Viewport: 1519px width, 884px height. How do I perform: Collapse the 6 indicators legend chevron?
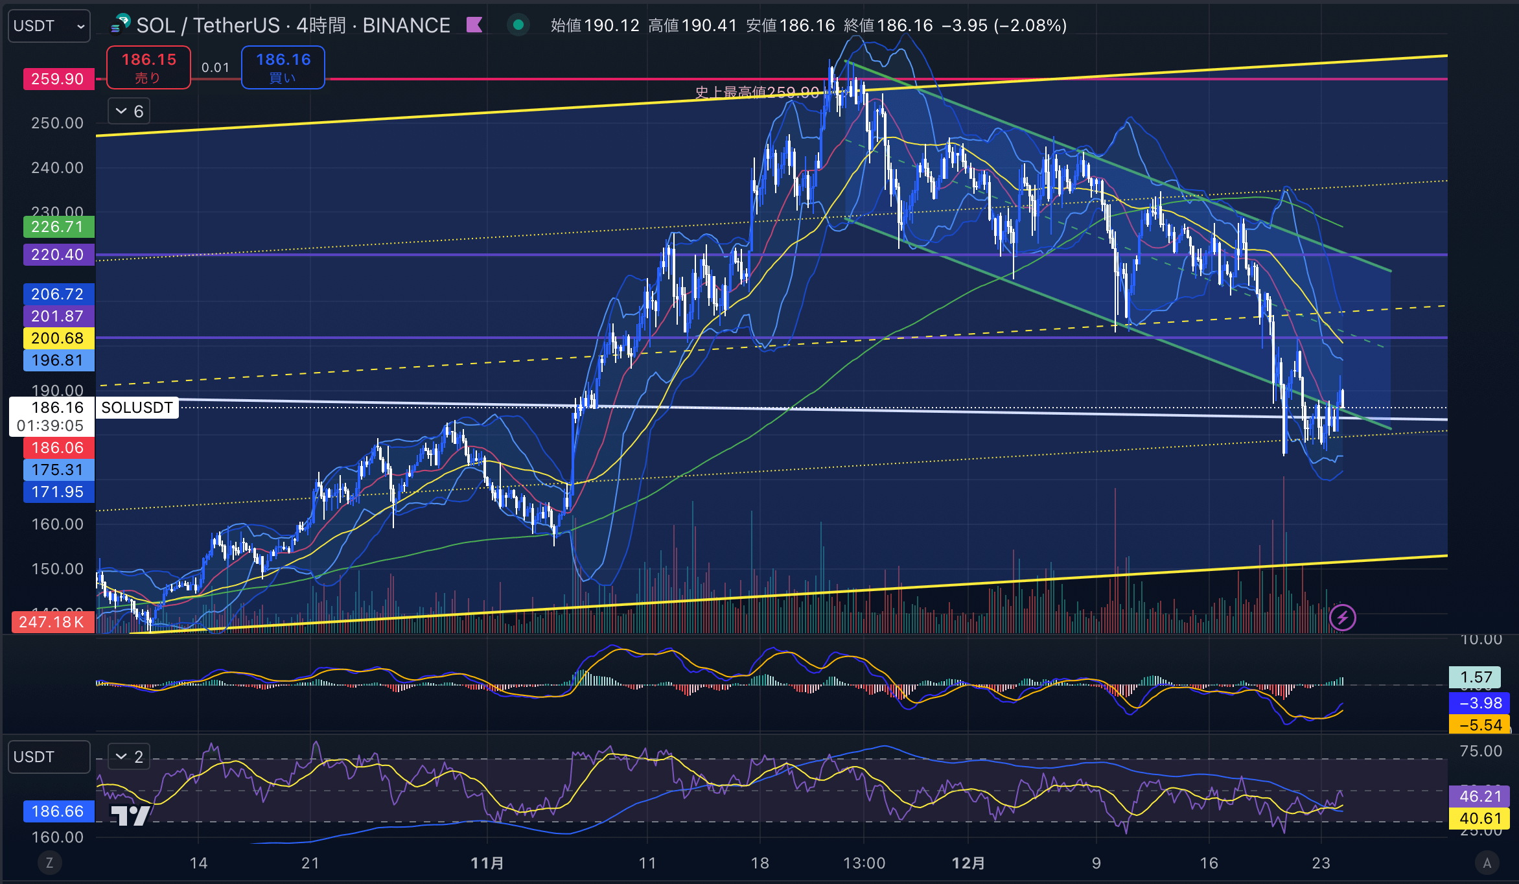(129, 111)
